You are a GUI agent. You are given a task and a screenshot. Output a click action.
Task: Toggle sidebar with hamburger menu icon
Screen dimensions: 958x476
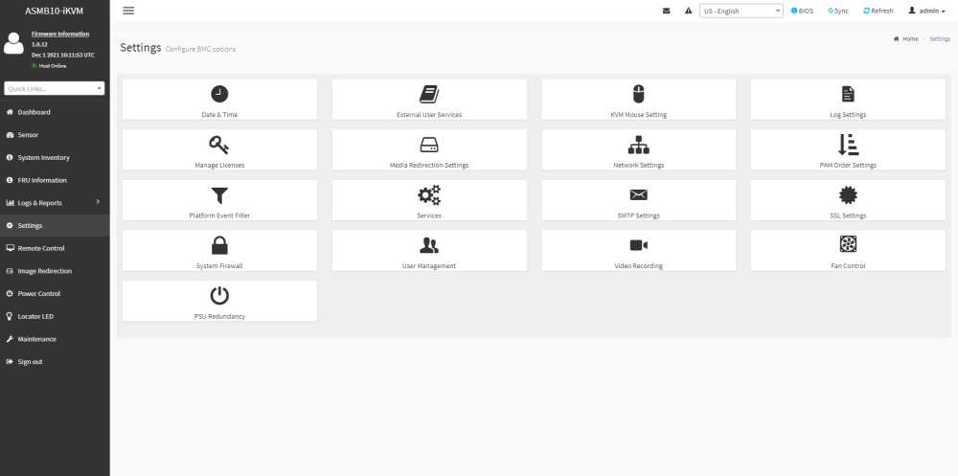point(128,11)
